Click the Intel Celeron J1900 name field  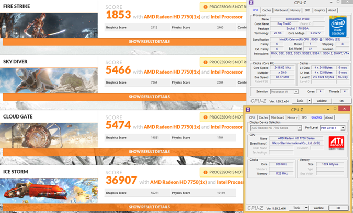click(297, 19)
